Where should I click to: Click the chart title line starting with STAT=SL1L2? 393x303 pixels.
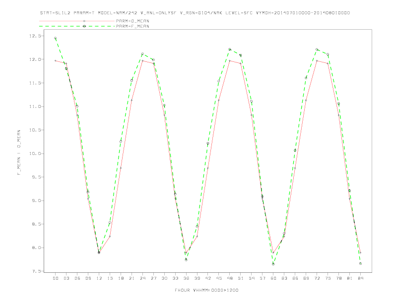click(195, 13)
